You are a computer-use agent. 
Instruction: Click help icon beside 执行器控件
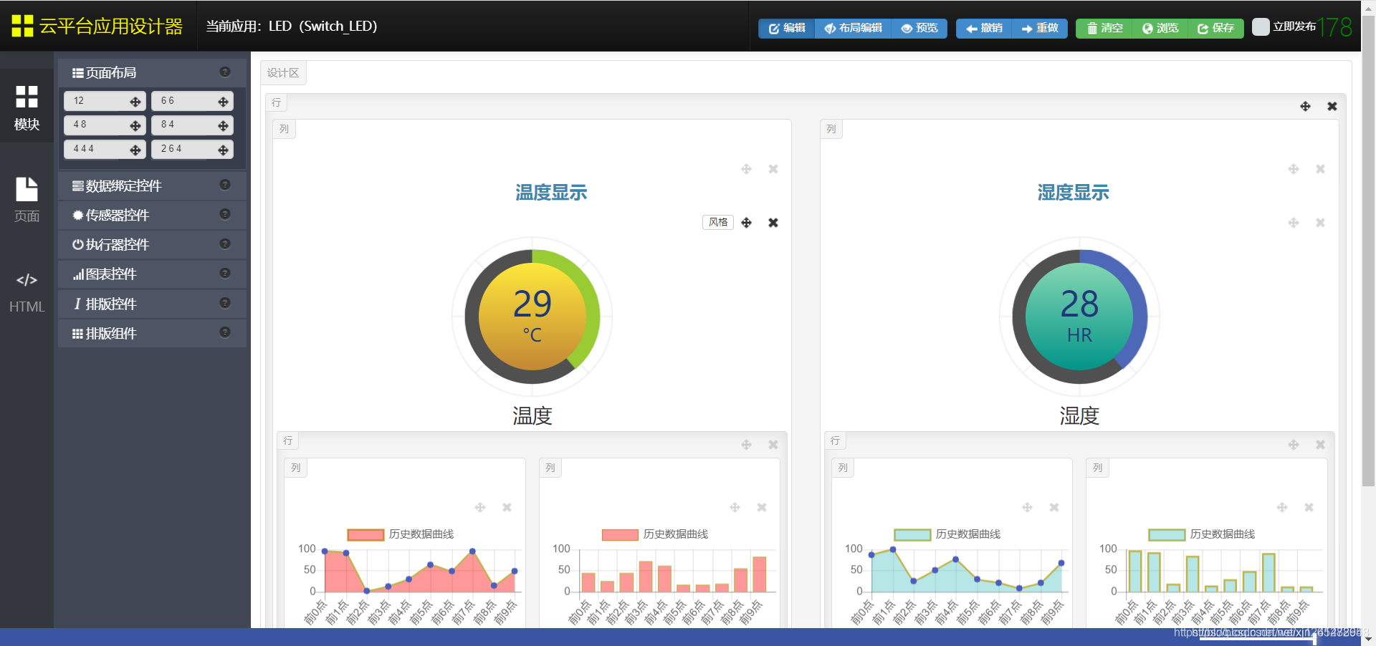click(x=225, y=244)
